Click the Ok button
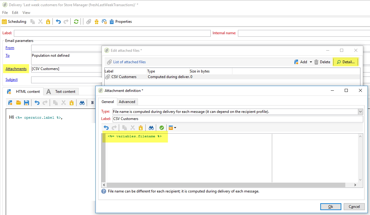The width and height of the screenshot is (370, 215). (x=331, y=207)
